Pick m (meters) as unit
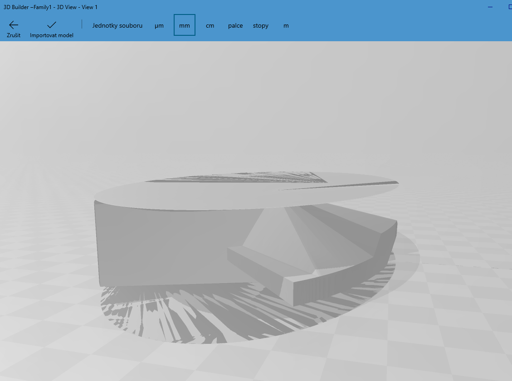This screenshot has height=381, width=512. [x=286, y=26]
